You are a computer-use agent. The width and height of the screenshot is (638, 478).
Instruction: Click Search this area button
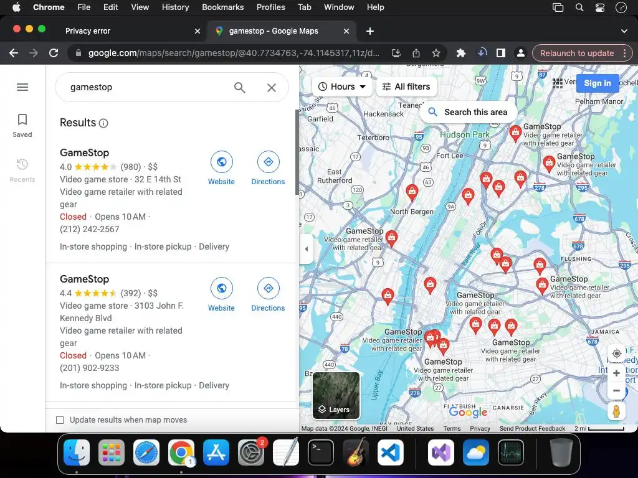(469, 112)
